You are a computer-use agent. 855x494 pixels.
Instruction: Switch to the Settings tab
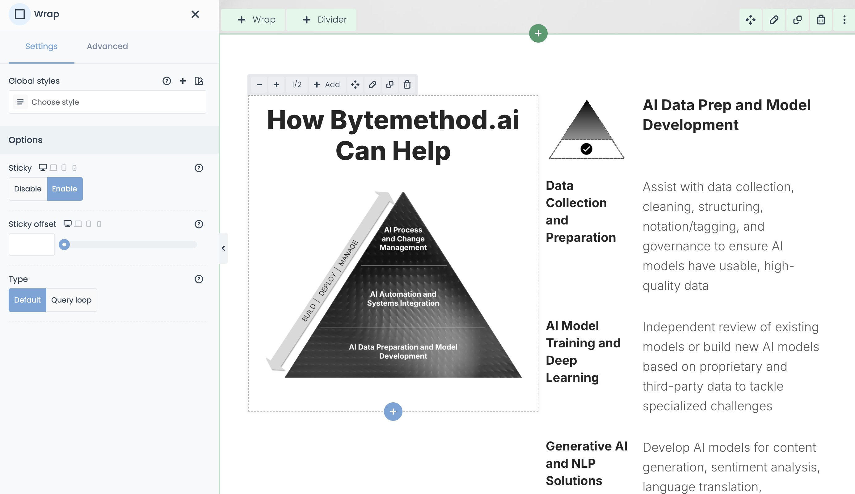tap(41, 46)
